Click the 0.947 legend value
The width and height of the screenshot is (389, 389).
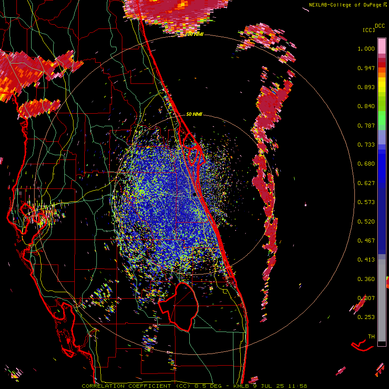click(366, 68)
